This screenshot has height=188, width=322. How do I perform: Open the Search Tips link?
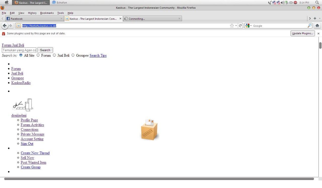pyautogui.click(x=98, y=55)
